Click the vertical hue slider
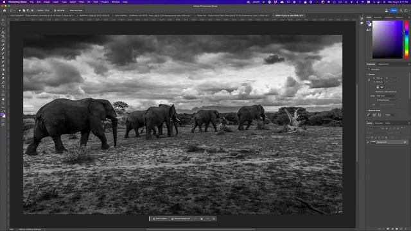 click(407, 39)
